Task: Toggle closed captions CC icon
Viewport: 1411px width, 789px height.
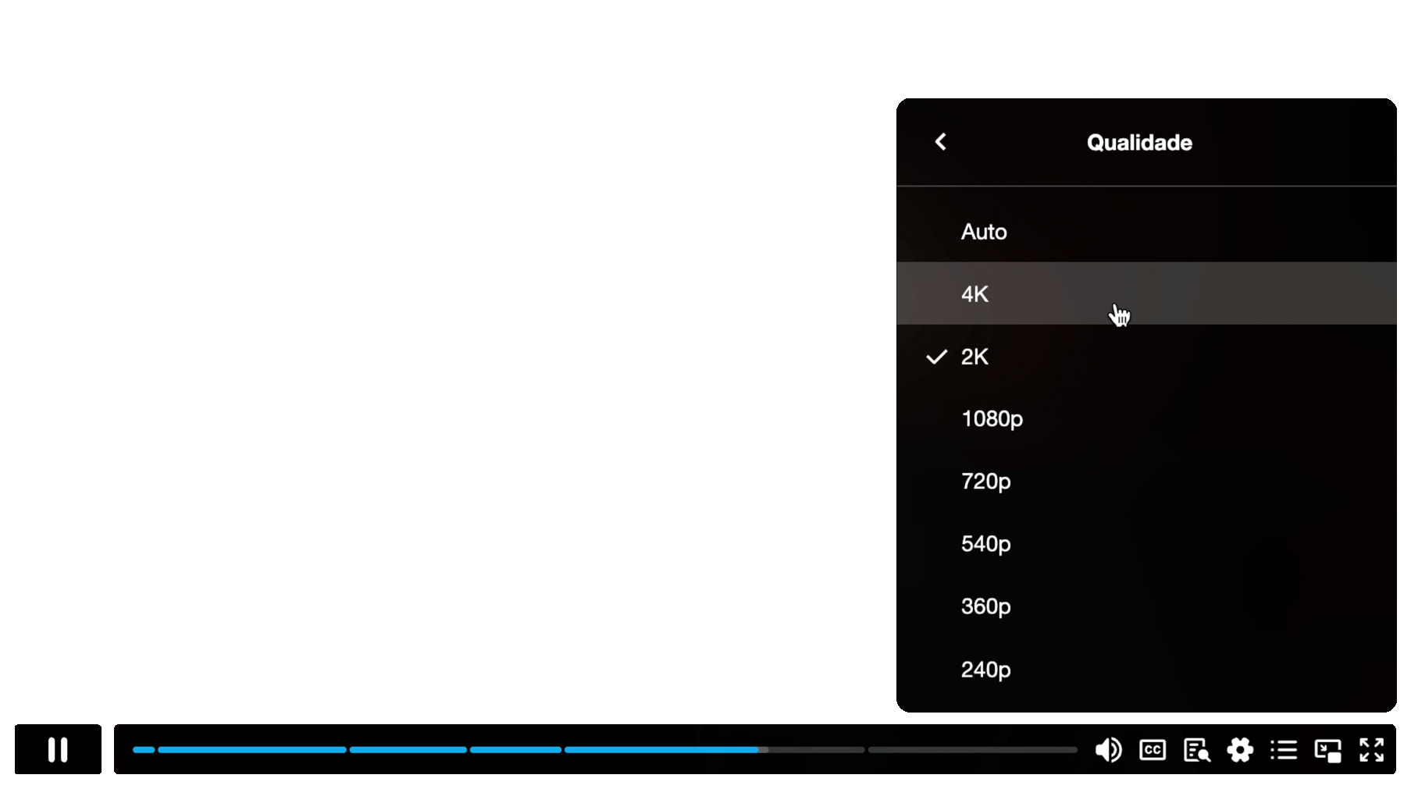Action: pyautogui.click(x=1153, y=750)
